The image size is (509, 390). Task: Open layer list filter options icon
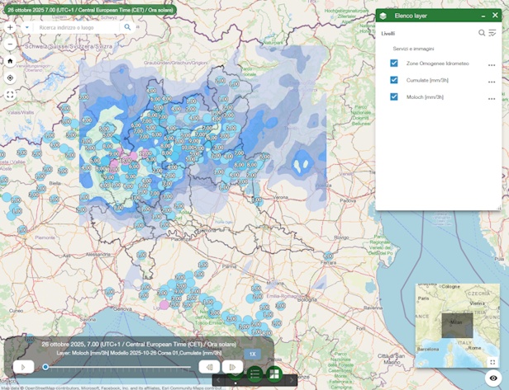pos(492,33)
